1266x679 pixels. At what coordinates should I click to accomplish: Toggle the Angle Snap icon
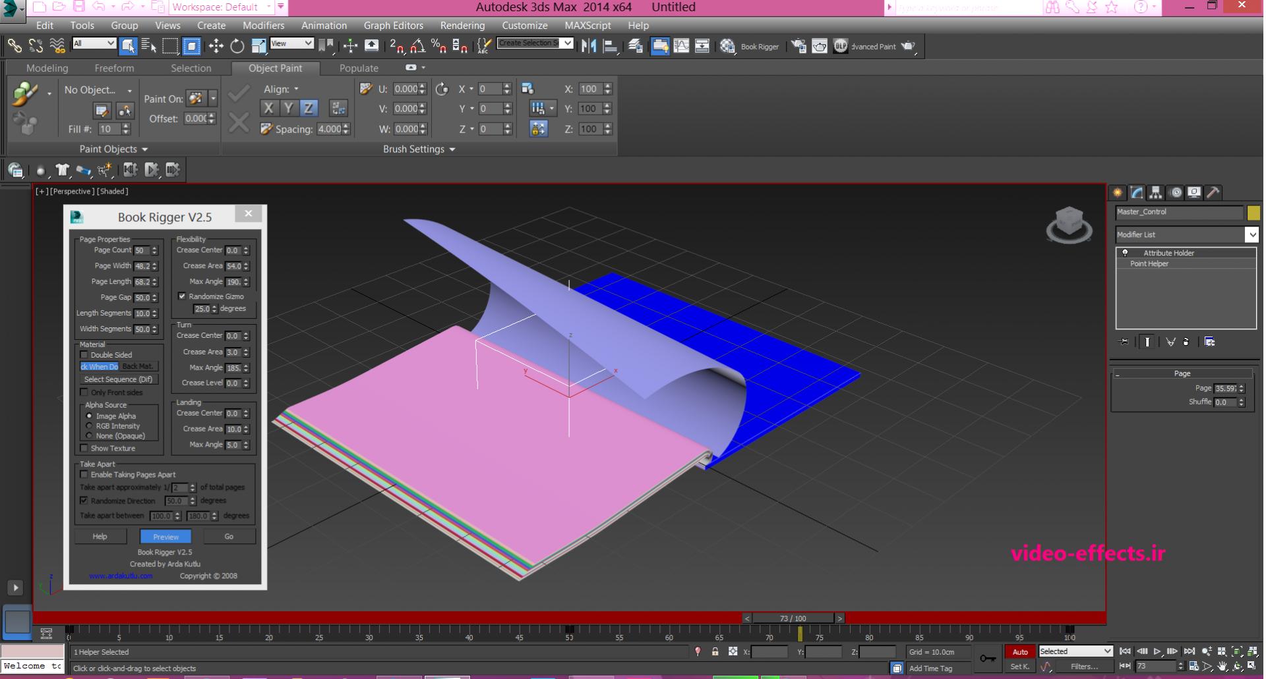click(x=417, y=45)
